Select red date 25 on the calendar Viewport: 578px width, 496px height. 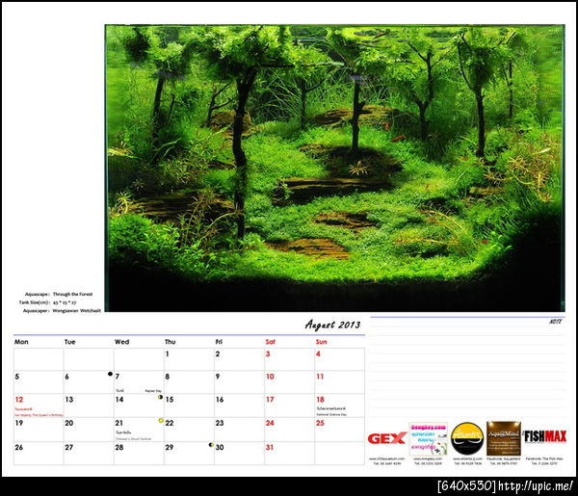[x=320, y=424]
